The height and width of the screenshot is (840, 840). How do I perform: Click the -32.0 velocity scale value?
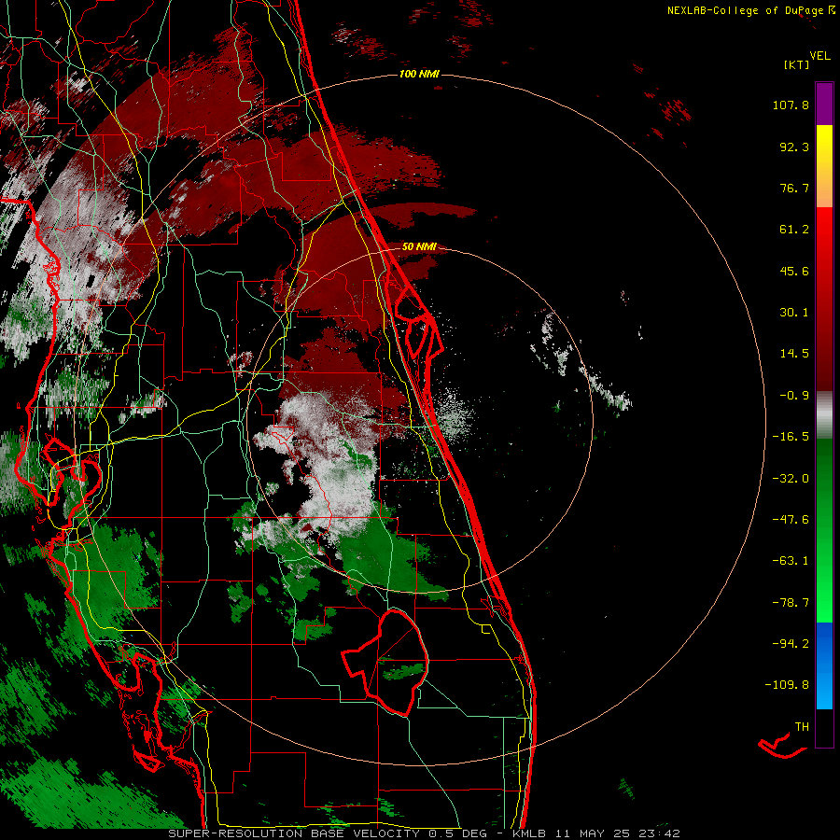point(791,479)
